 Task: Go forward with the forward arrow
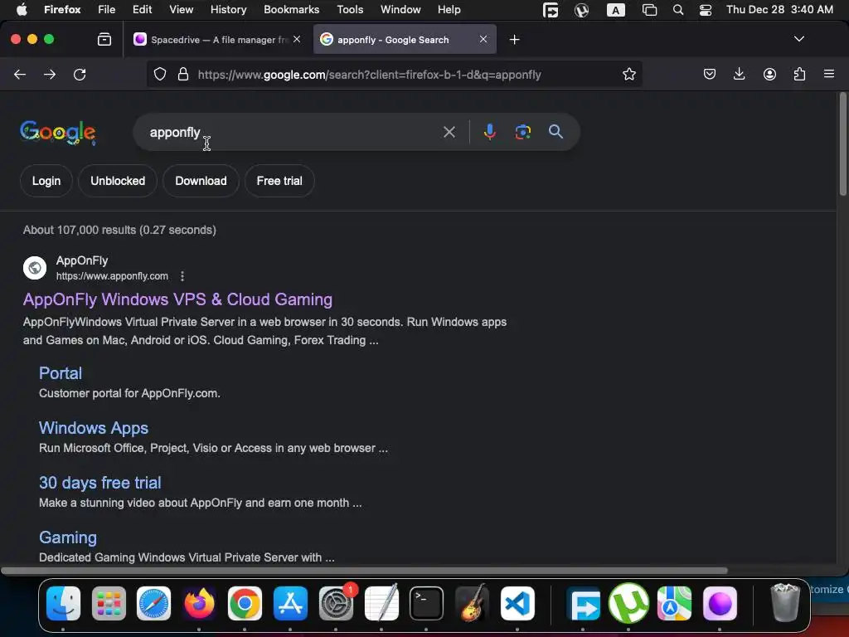50,74
